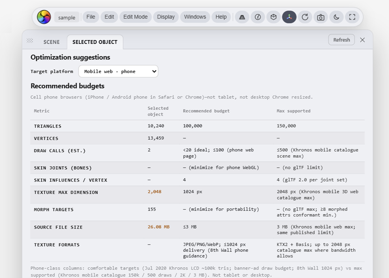Click the SOURCE FILE SIZE label
Viewport: 389px width, 278px height.
pos(58,227)
